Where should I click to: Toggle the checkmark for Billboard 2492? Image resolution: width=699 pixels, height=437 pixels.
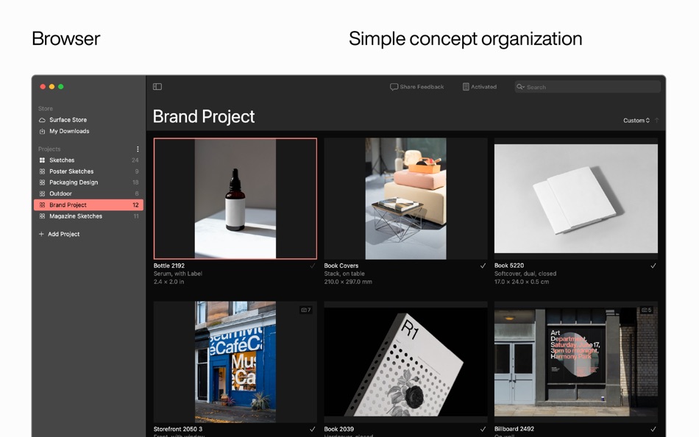[653, 429]
